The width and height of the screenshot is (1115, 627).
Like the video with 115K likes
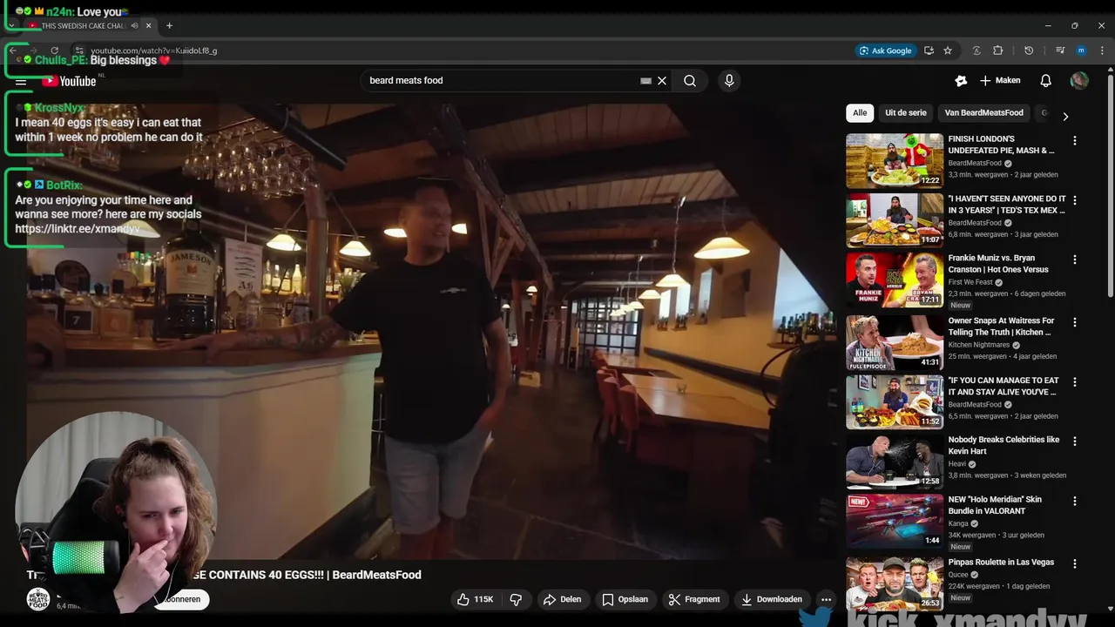pos(476,599)
